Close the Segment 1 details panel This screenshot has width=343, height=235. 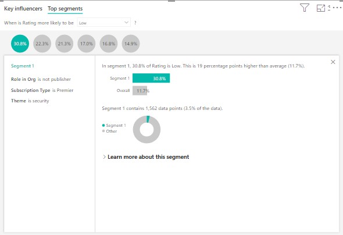(333, 62)
